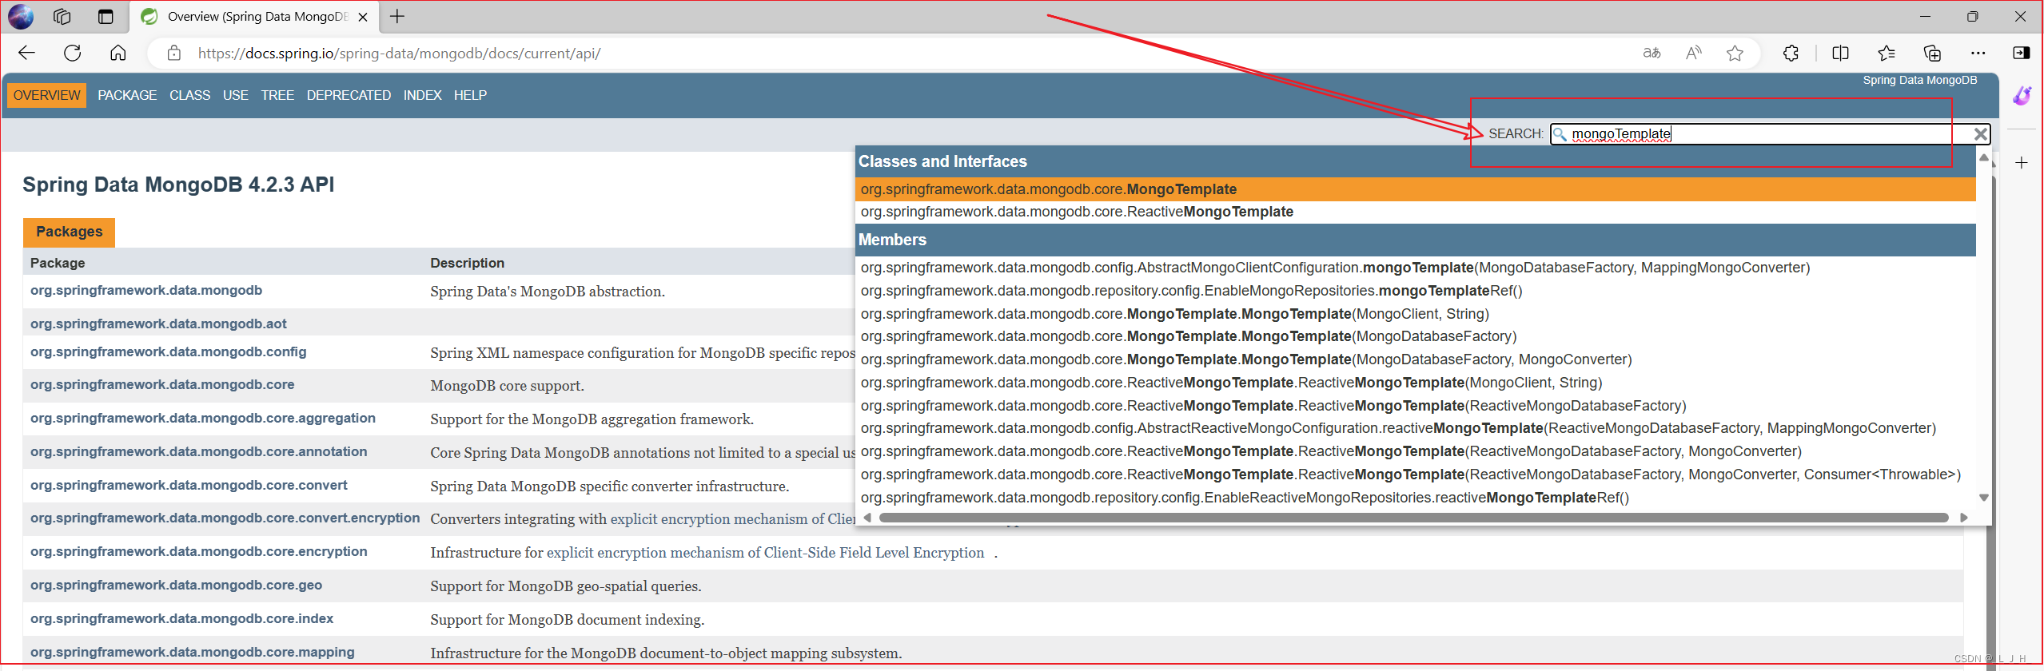Image resolution: width=2044 pixels, height=671 pixels.
Task: Choose EnableMongoRepositories.mongoTemplateRef() result
Action: 1416,291
